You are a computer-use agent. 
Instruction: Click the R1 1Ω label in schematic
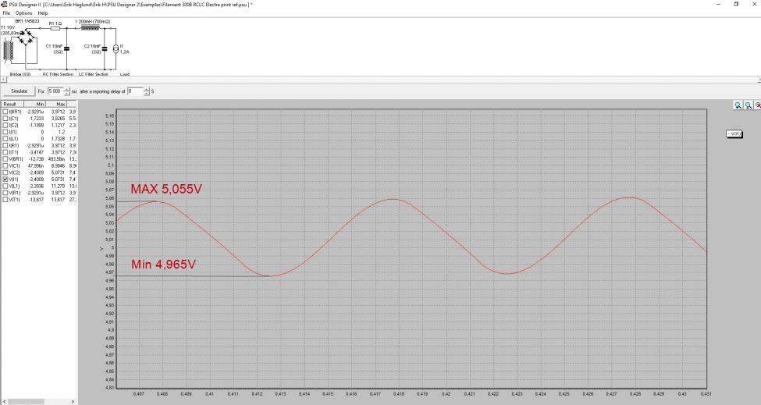tap(55, 23)
